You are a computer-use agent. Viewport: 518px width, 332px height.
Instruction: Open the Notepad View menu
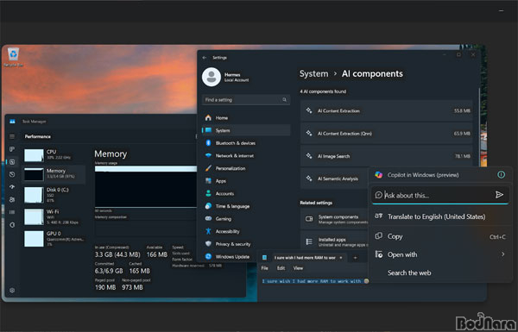coord(298,268)
